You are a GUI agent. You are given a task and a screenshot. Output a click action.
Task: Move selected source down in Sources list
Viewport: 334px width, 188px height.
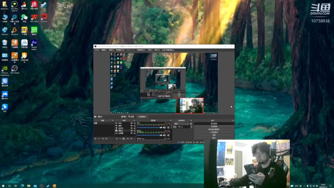(131, 139)
